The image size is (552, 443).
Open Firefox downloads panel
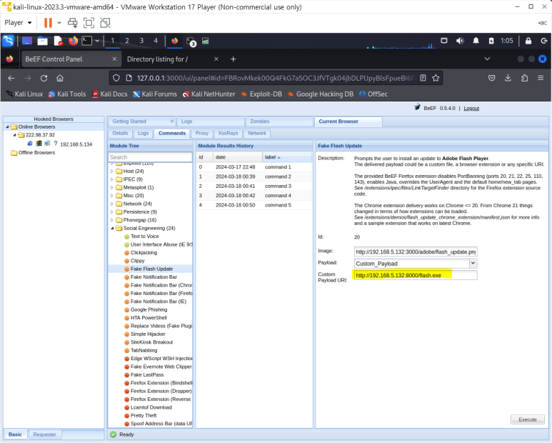coord(508,78)
